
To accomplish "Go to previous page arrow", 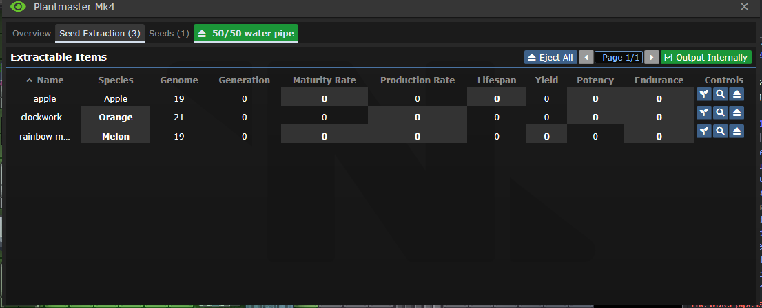I will (586, 57).
